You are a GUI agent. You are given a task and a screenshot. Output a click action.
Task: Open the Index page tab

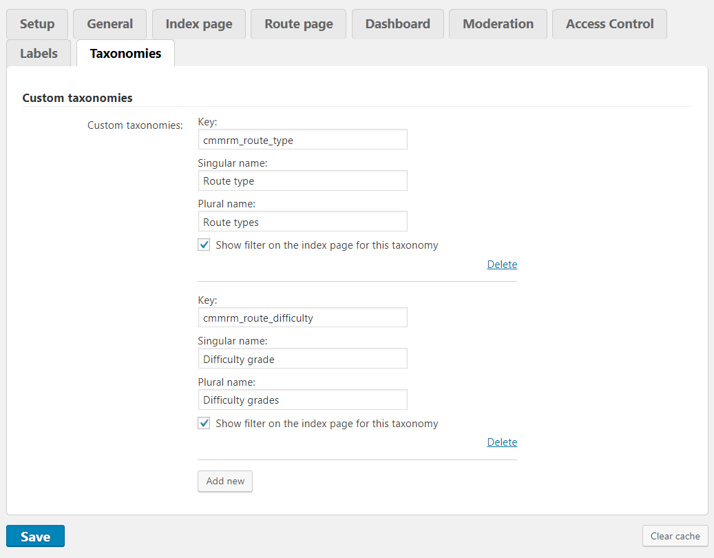coord(198,24)
